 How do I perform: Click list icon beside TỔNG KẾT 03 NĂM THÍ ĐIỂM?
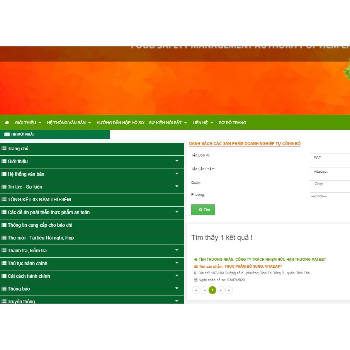tap(4, 200)
